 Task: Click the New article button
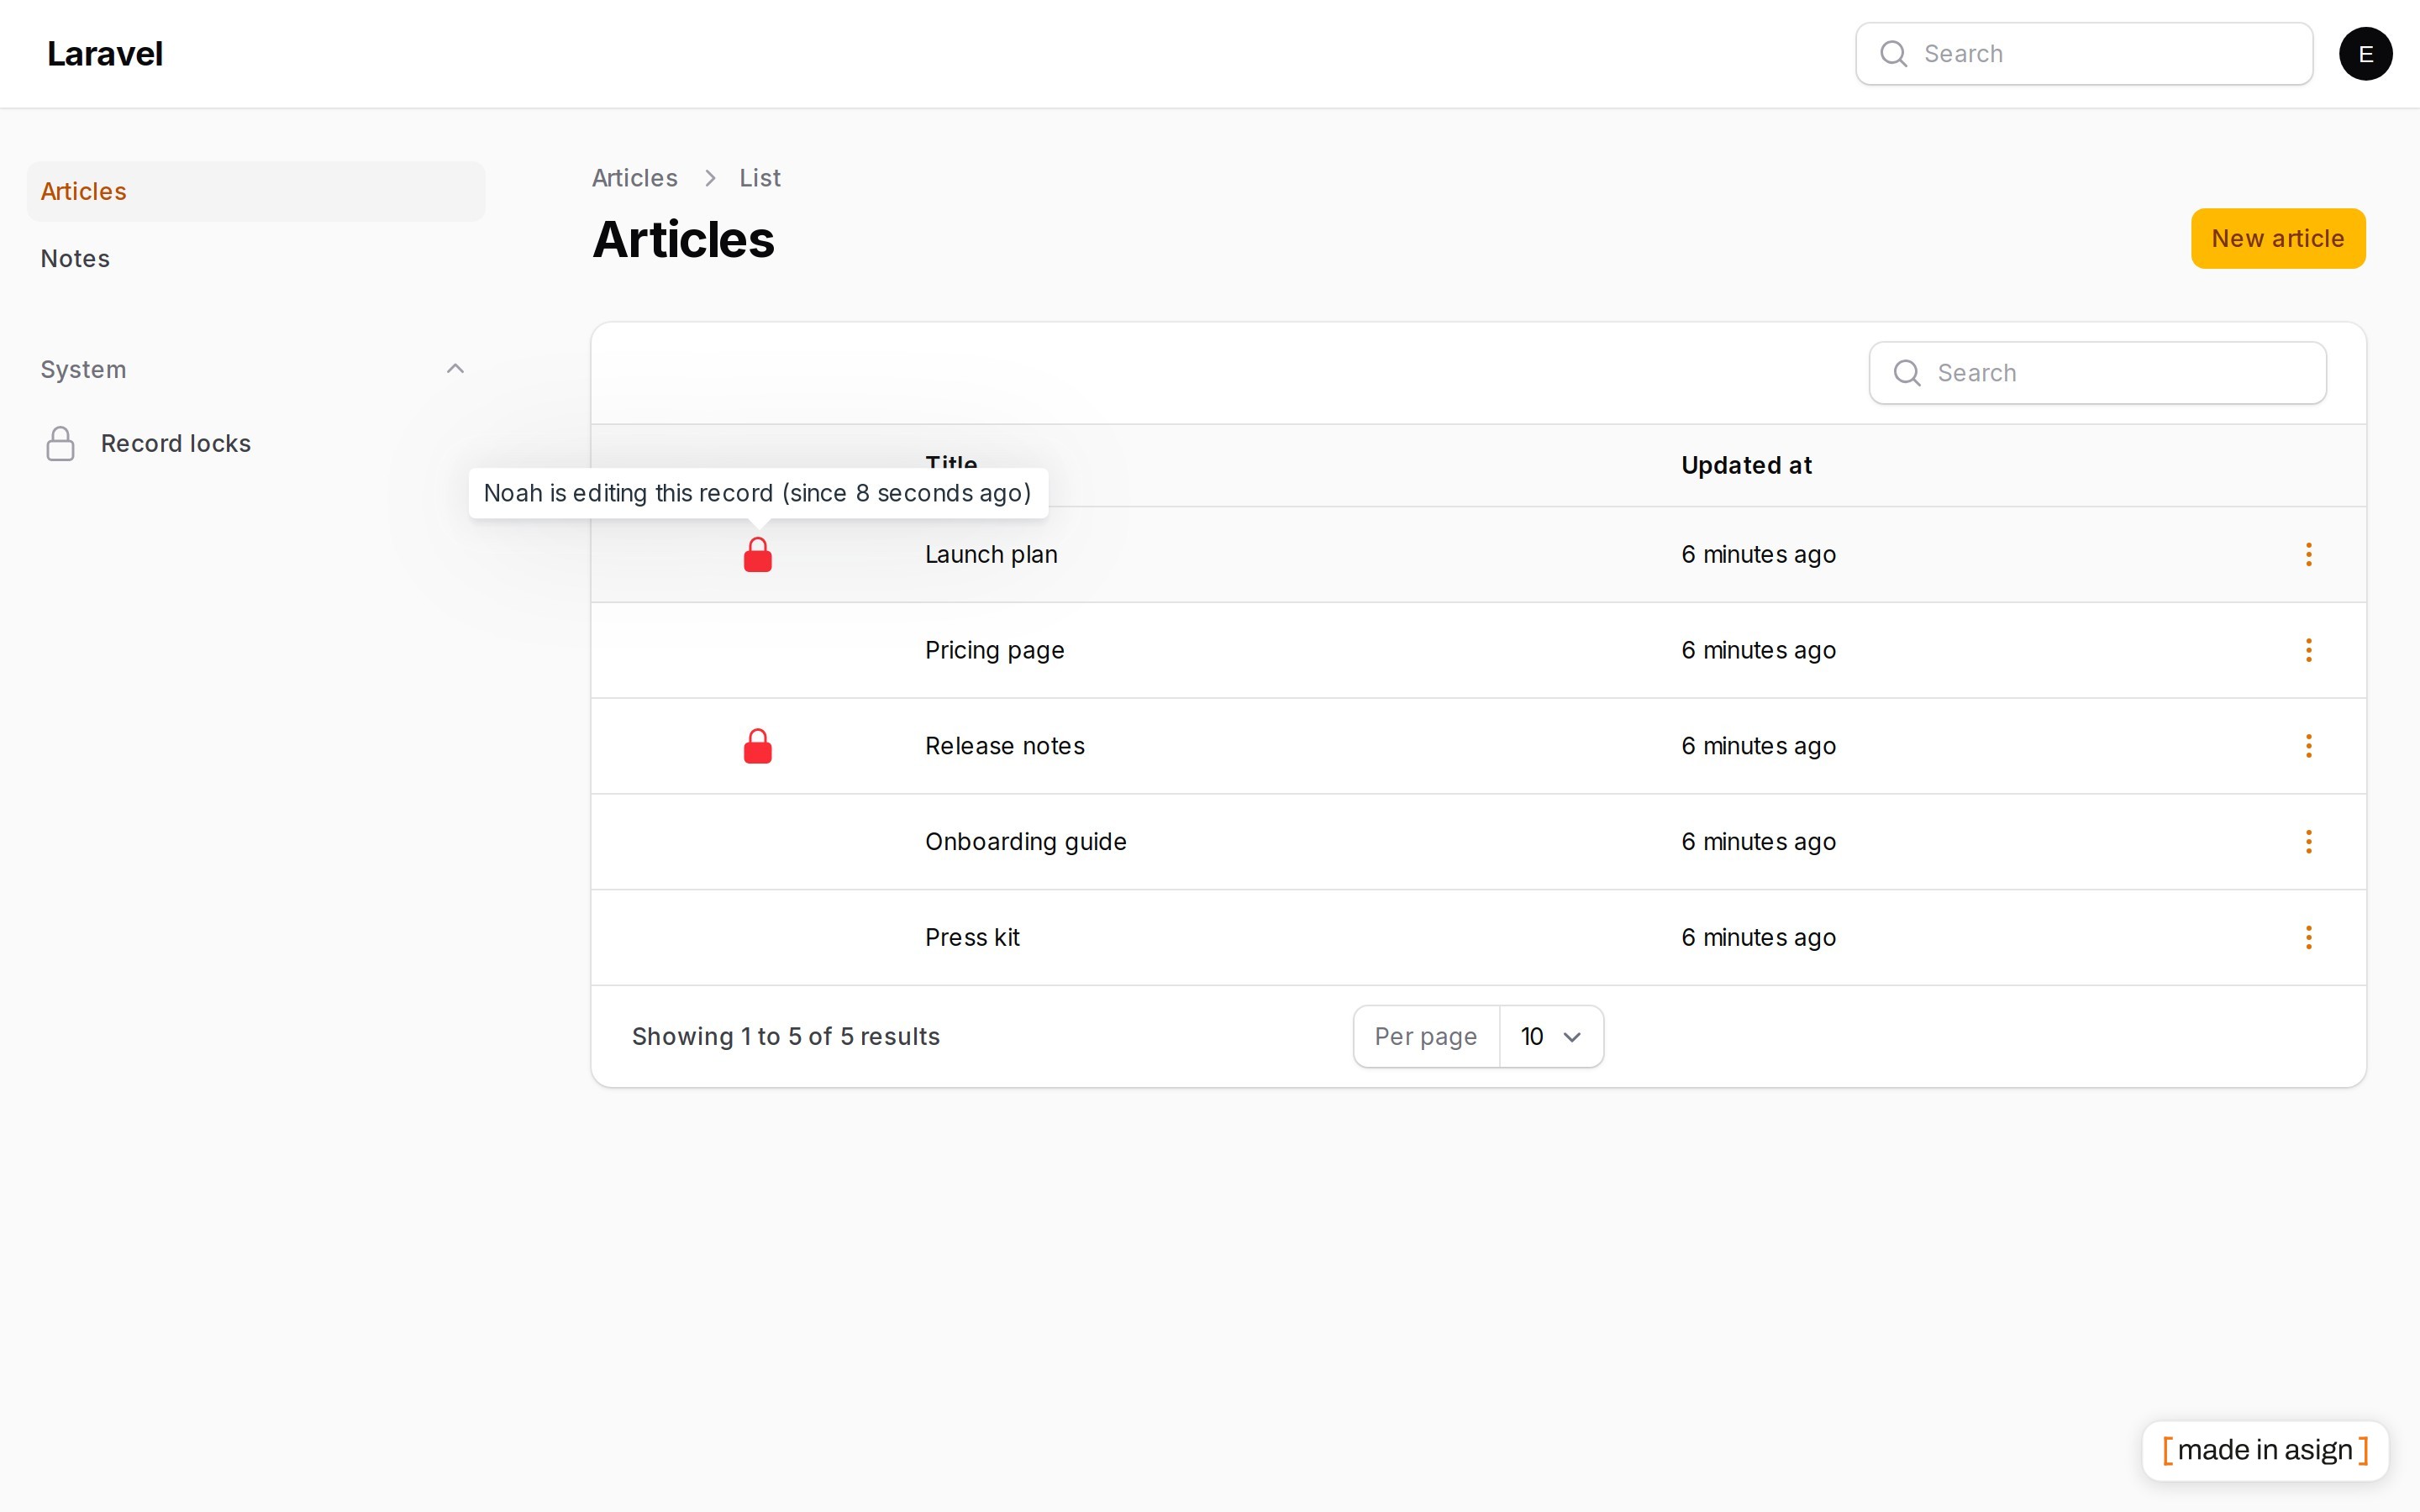click(2278, 238)
